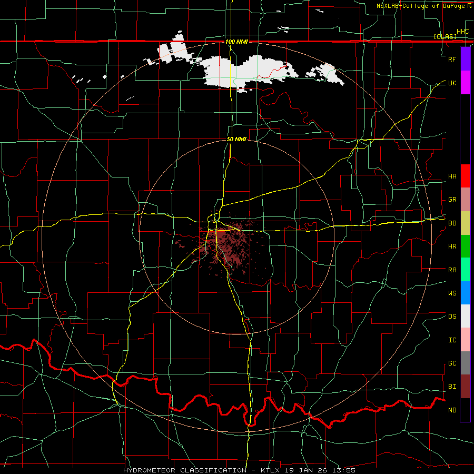Click the BI brown legend swatch

point(465,387)
